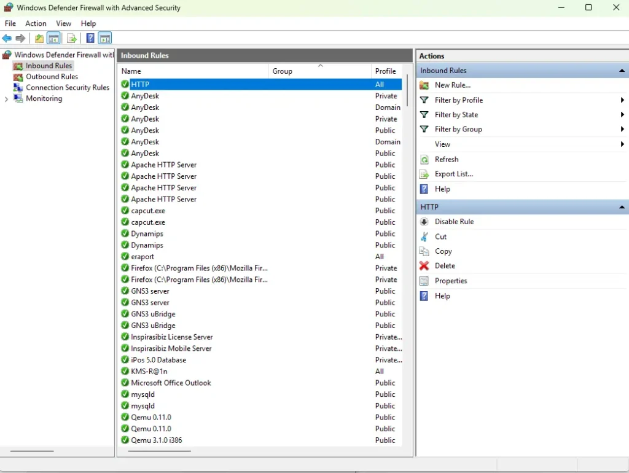
Task: Click the rules list horizontal scrollbar thumb
Action: 159,451
